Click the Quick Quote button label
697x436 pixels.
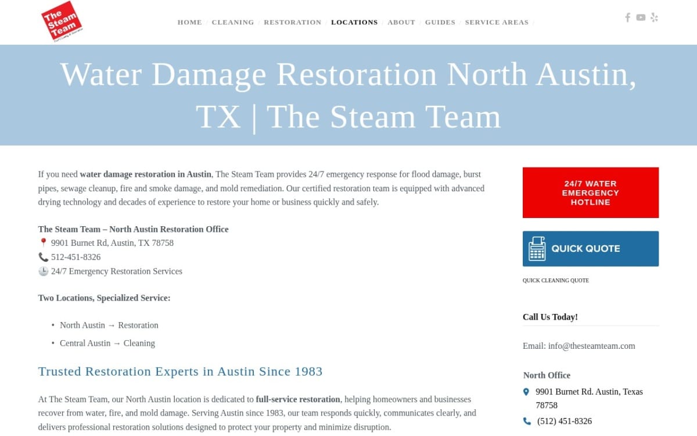(585, 249)
